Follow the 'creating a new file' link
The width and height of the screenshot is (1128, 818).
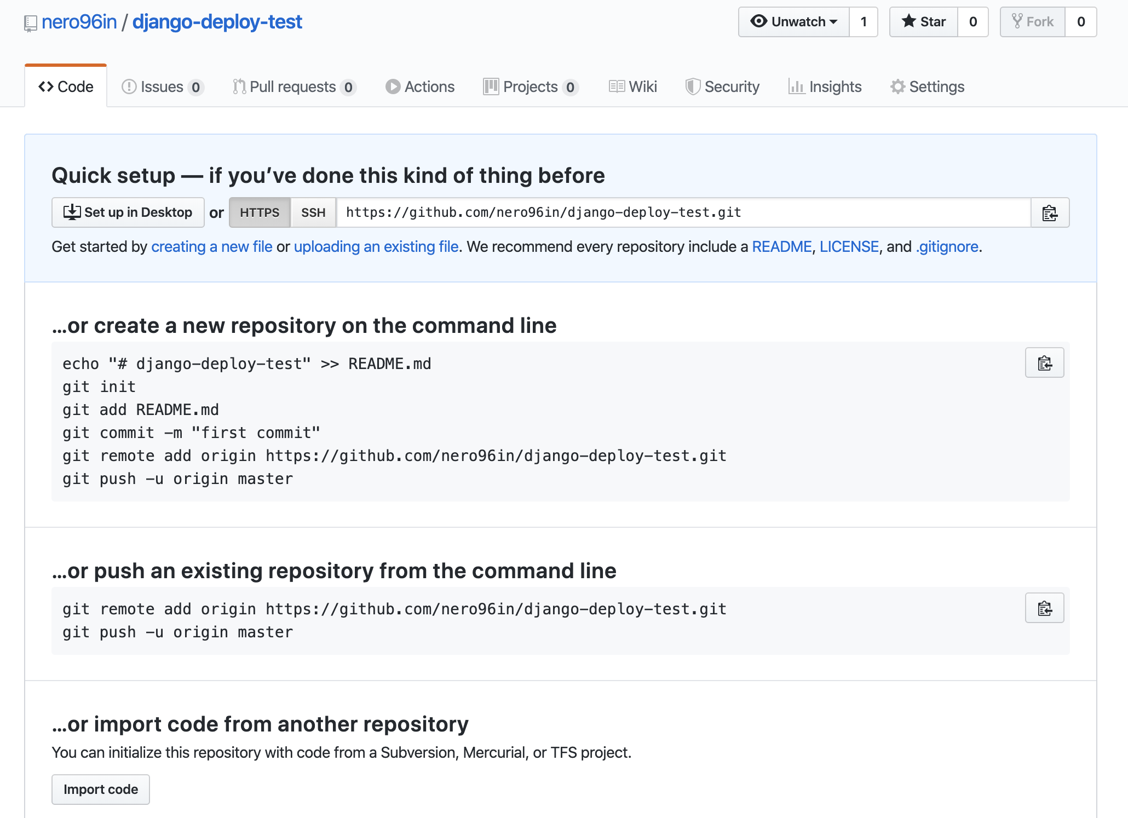click(211, 247)
